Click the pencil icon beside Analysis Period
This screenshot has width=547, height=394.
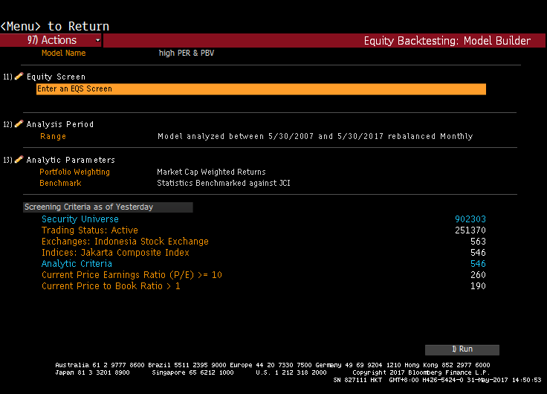pos(19,123)
